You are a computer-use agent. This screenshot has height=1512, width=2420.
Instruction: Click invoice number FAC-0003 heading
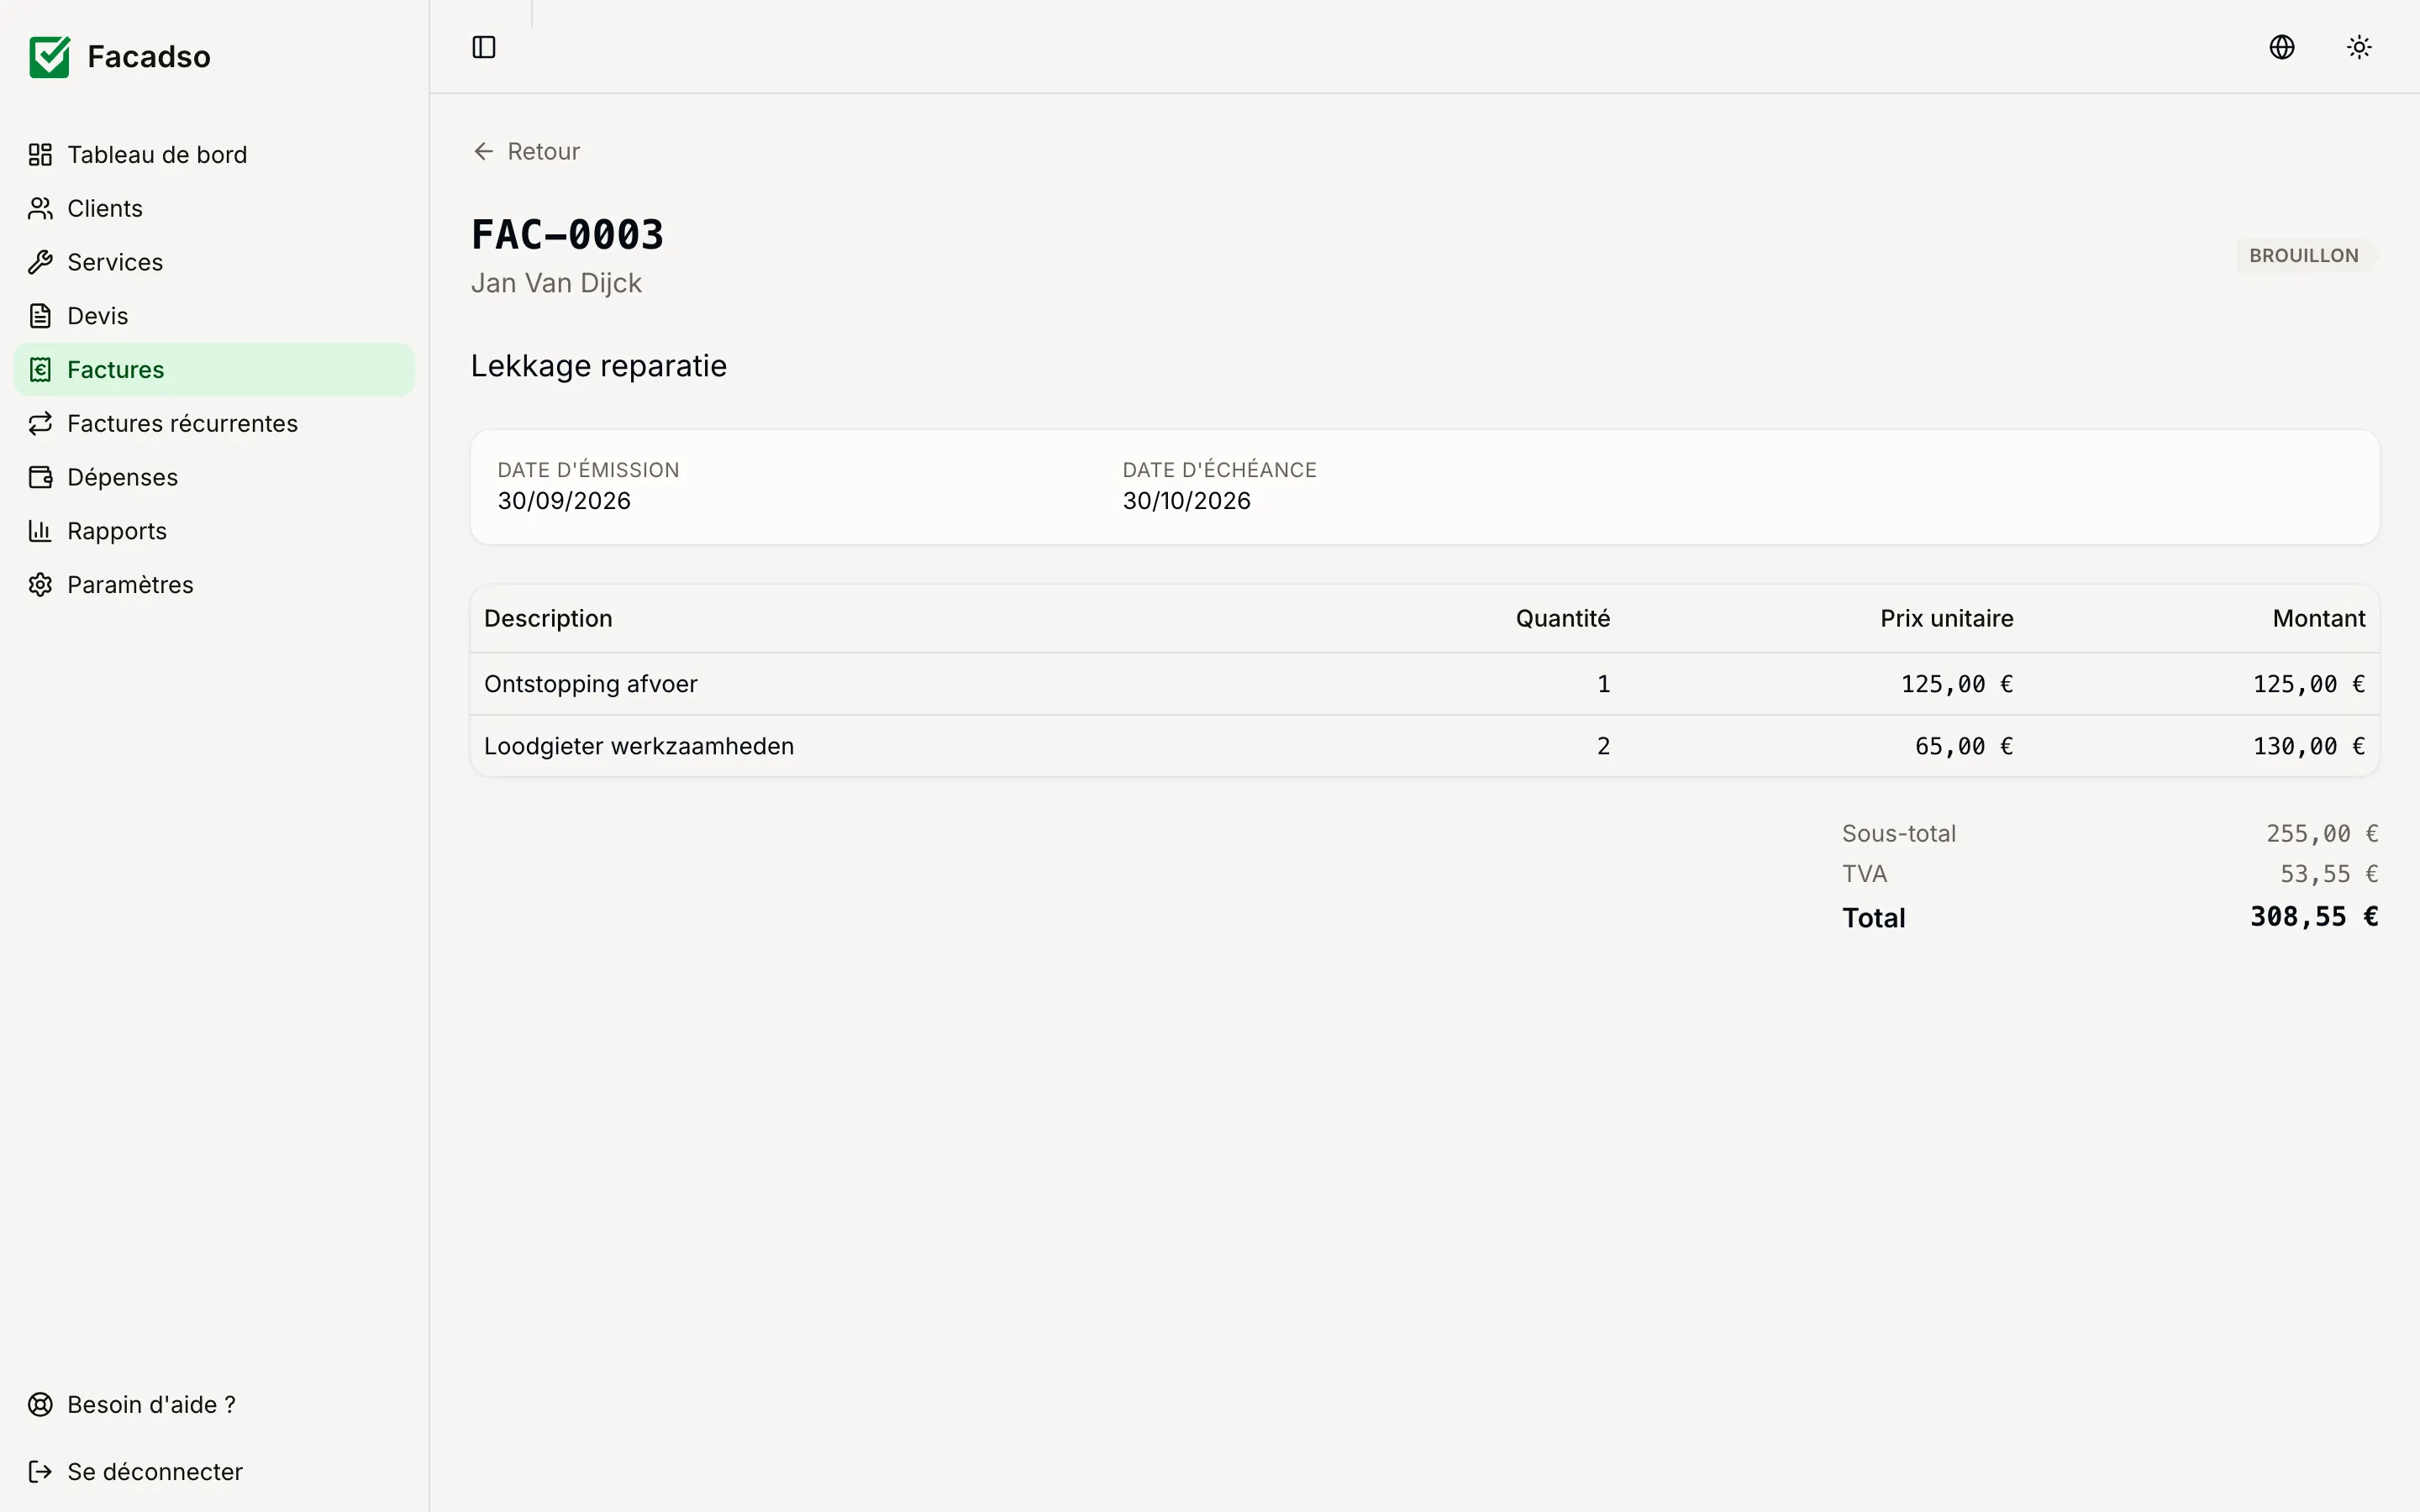click(567, 235)
